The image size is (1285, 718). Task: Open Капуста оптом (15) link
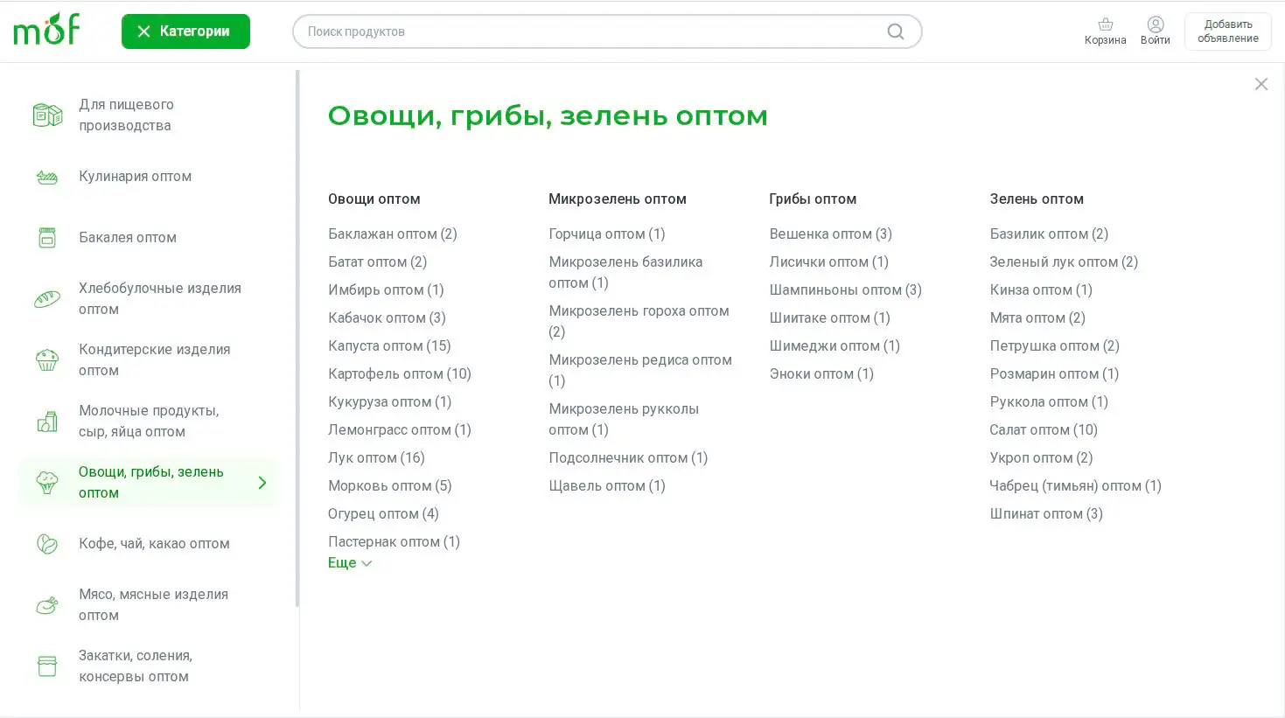point(389,345)
